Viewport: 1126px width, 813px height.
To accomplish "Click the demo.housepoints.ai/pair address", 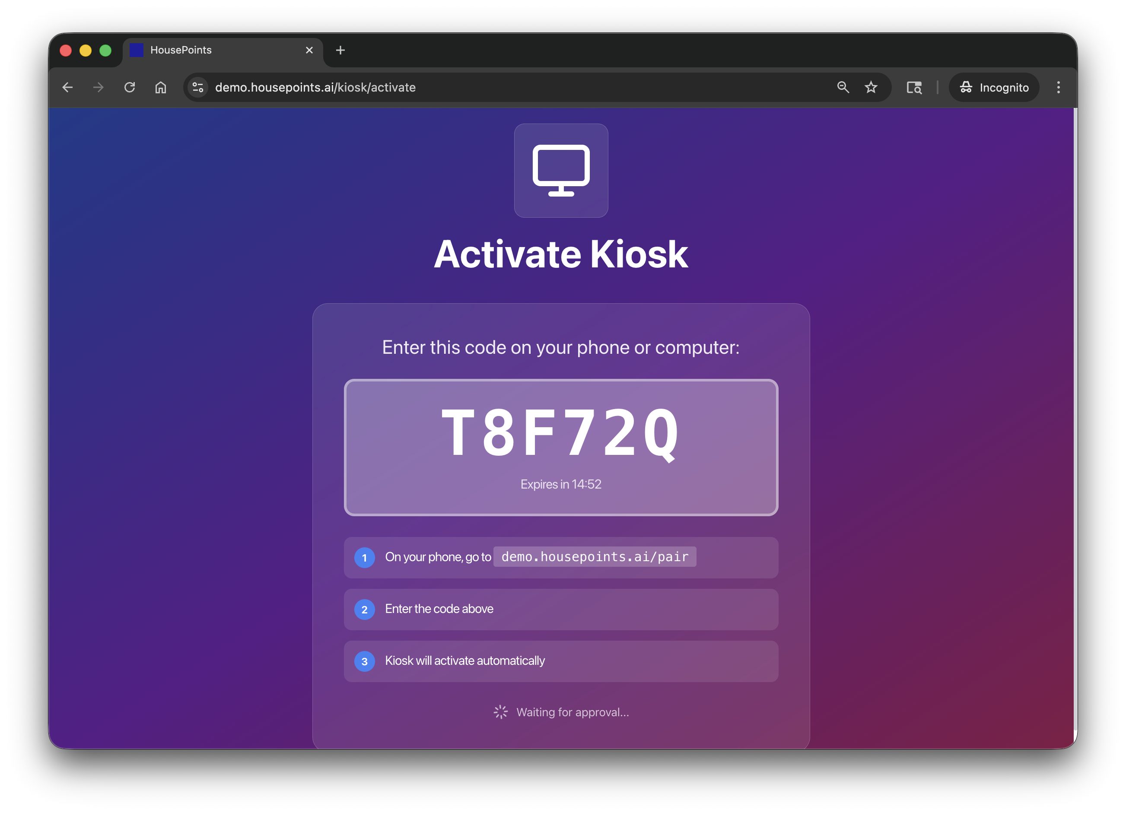I will 595,557.
